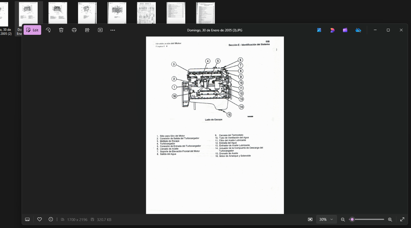
Task: Open the Edit image button
Action: 32,30
